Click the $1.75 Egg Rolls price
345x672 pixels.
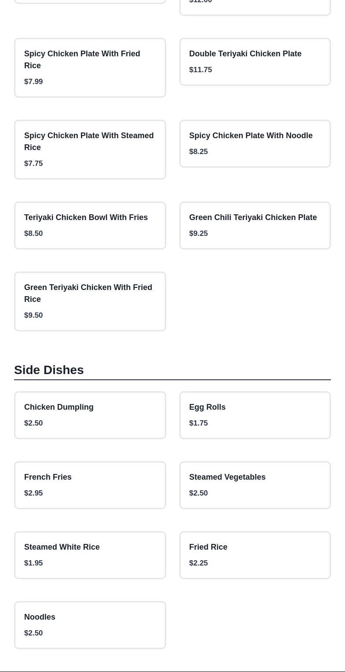pos(198,423)
